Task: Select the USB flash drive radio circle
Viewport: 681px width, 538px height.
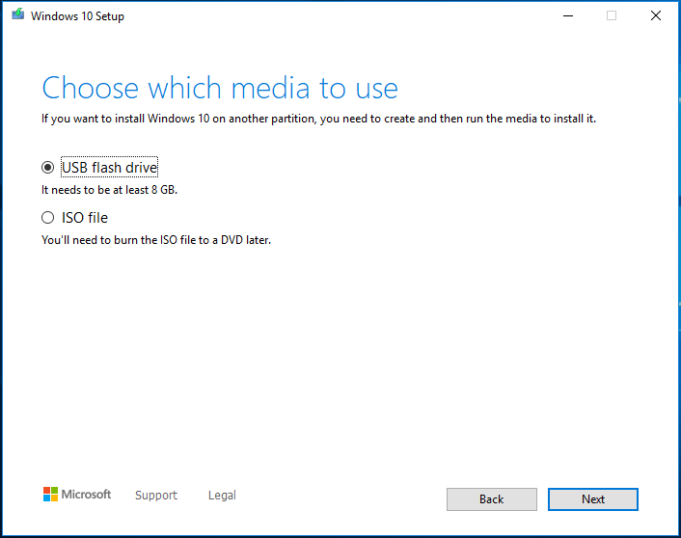Action: (48, 167)
